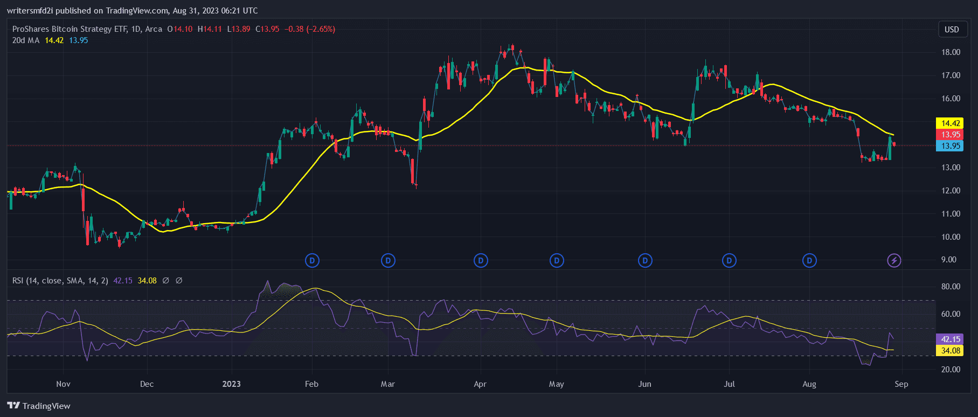The height and width of the screenshot is (417, 978).
Task: Select the 20d MA indicator legend
Action: (26, 40)
